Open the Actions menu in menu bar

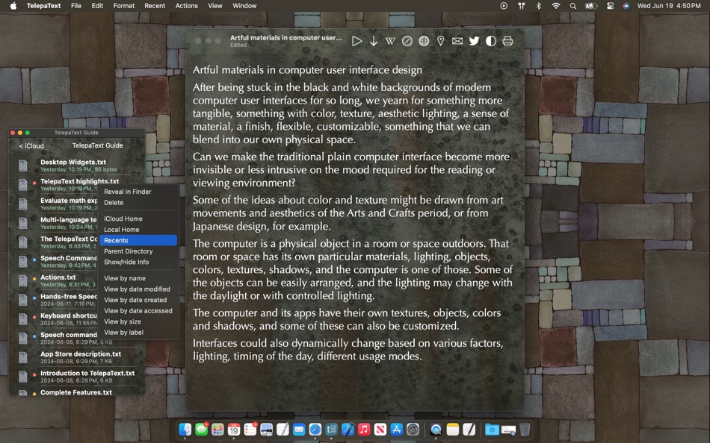tap(187, 6)
